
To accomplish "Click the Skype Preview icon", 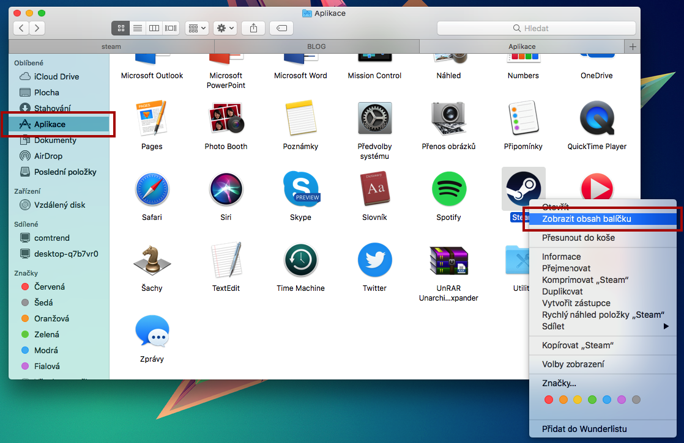I will pos(301,189).
